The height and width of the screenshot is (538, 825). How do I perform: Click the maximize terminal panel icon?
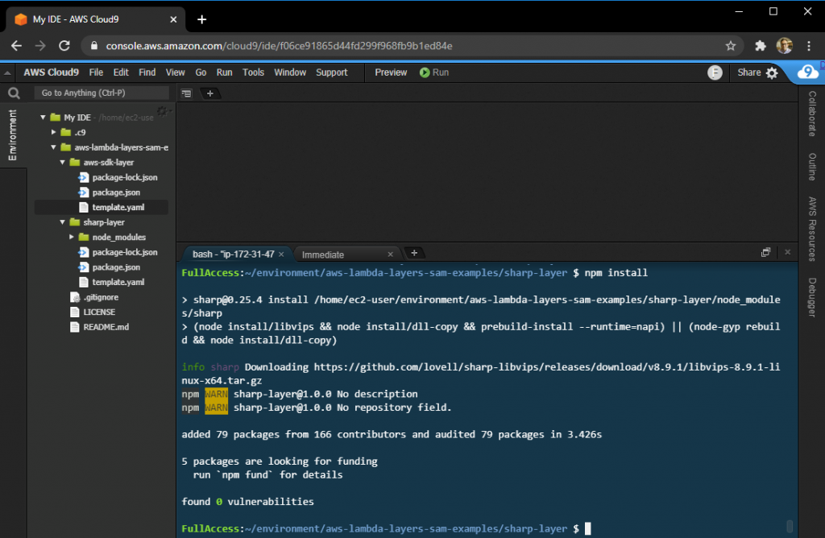point(765,252)
